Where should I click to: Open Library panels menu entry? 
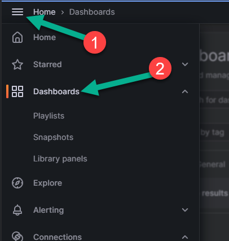pos(60,159)
